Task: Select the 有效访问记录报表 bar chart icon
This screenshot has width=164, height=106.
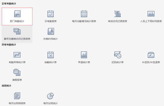Action: pos(118,14)
